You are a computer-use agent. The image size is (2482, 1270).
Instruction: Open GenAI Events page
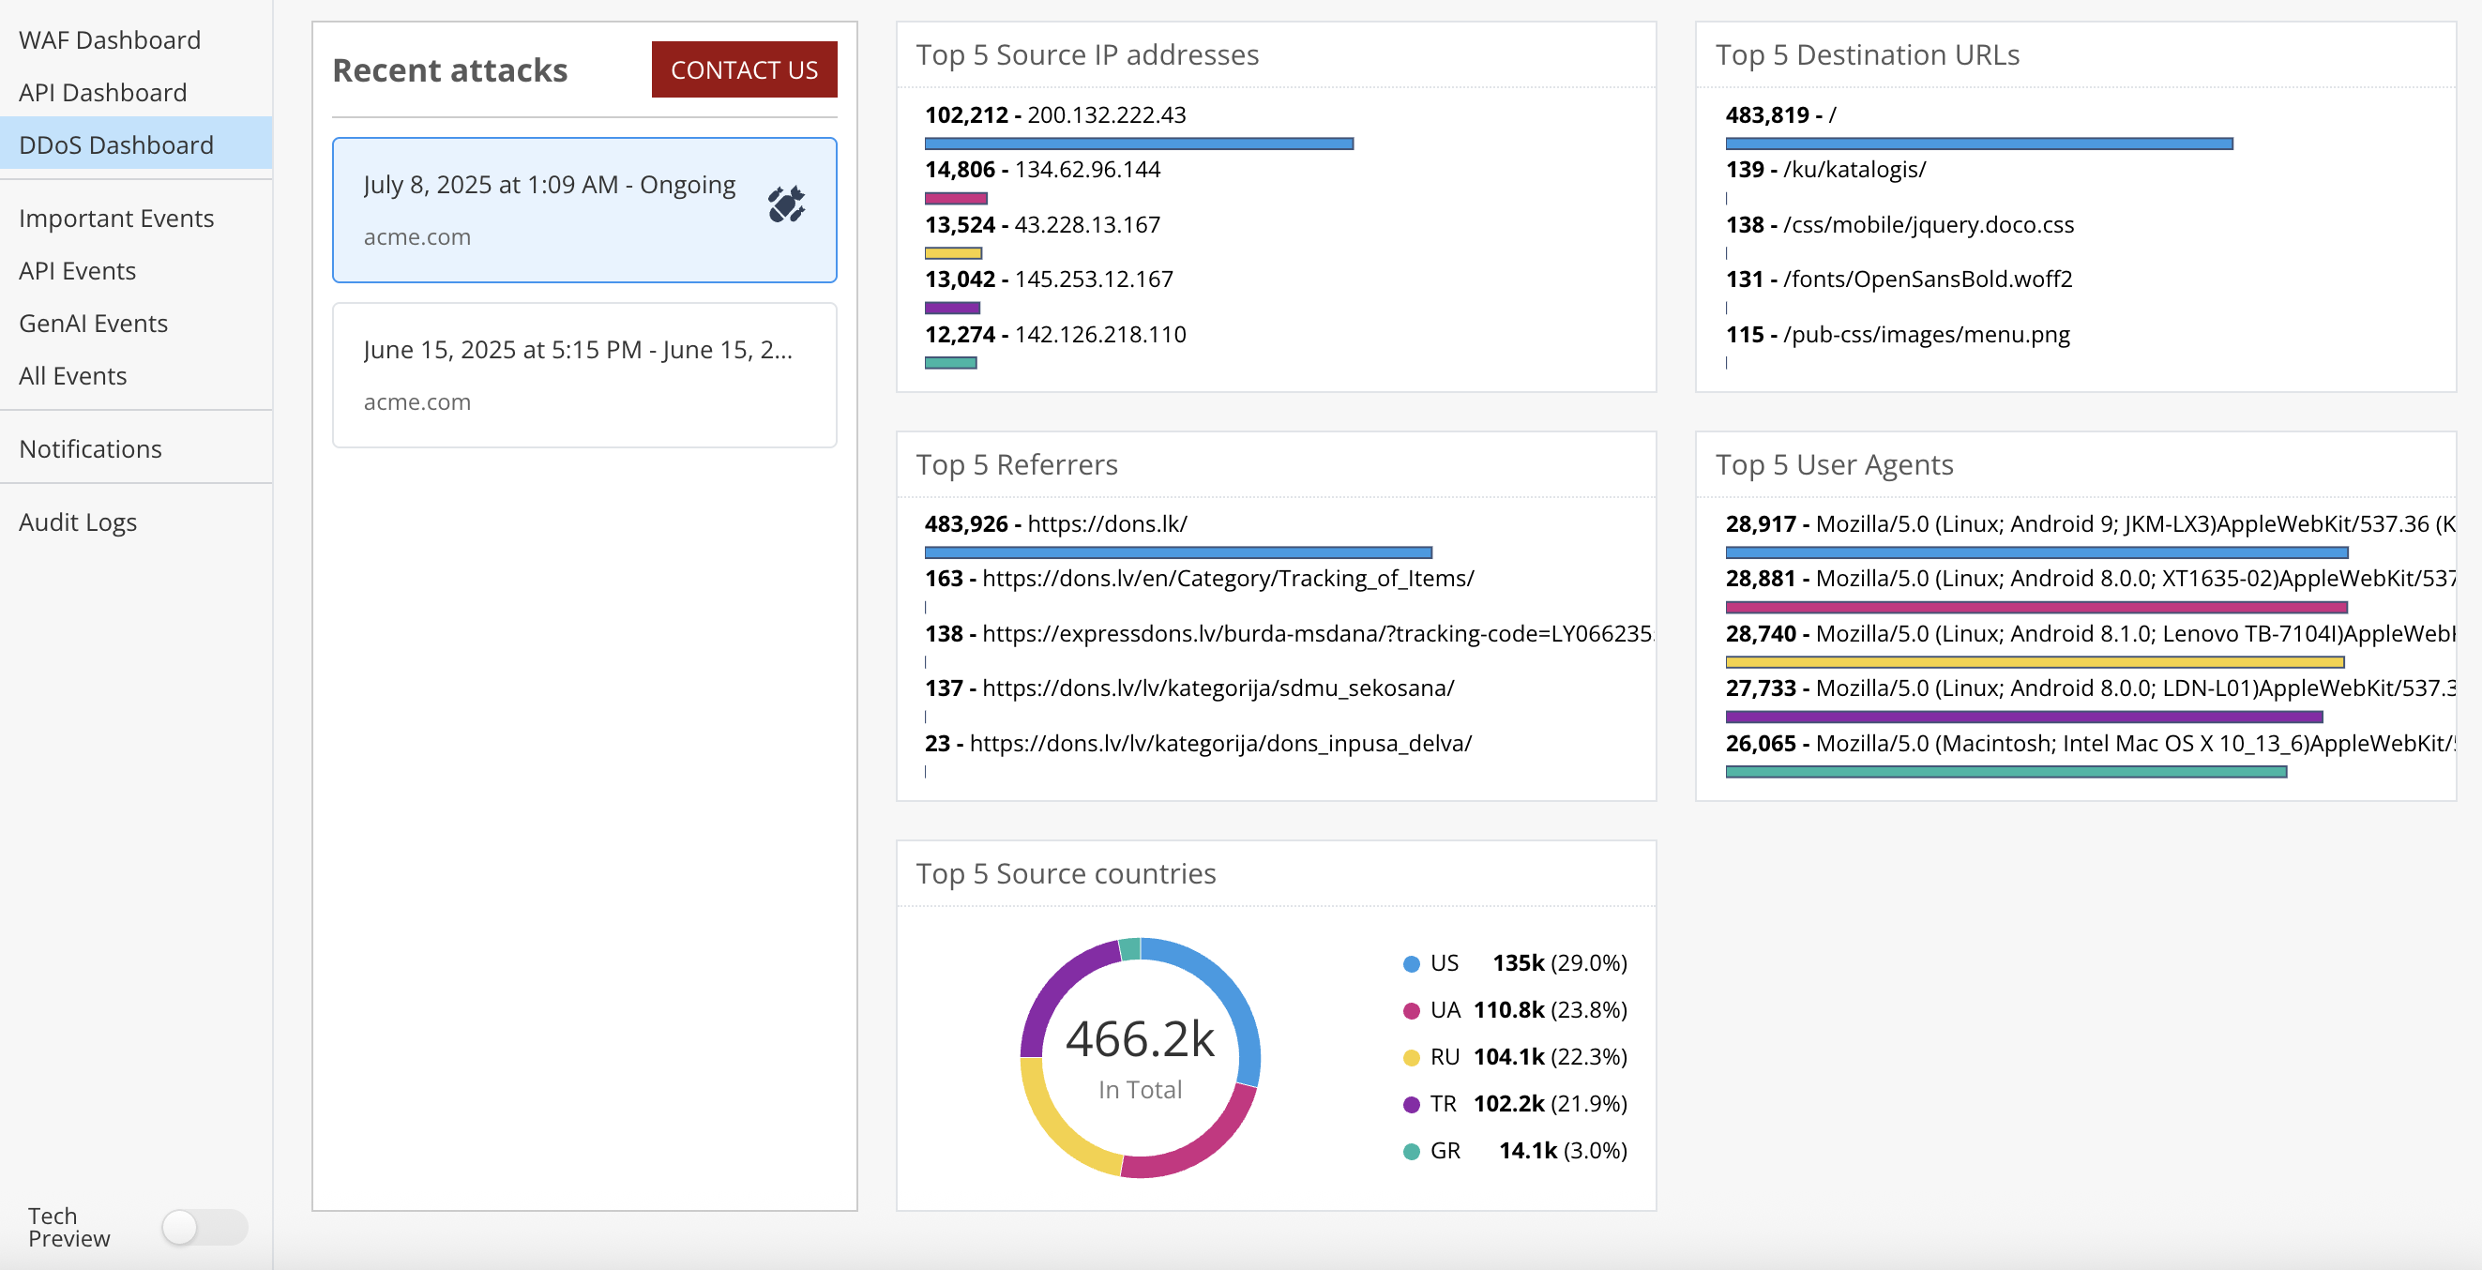pos(94,324)
